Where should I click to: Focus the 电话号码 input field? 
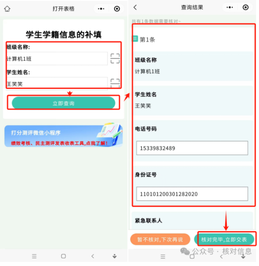coord(192,148)
